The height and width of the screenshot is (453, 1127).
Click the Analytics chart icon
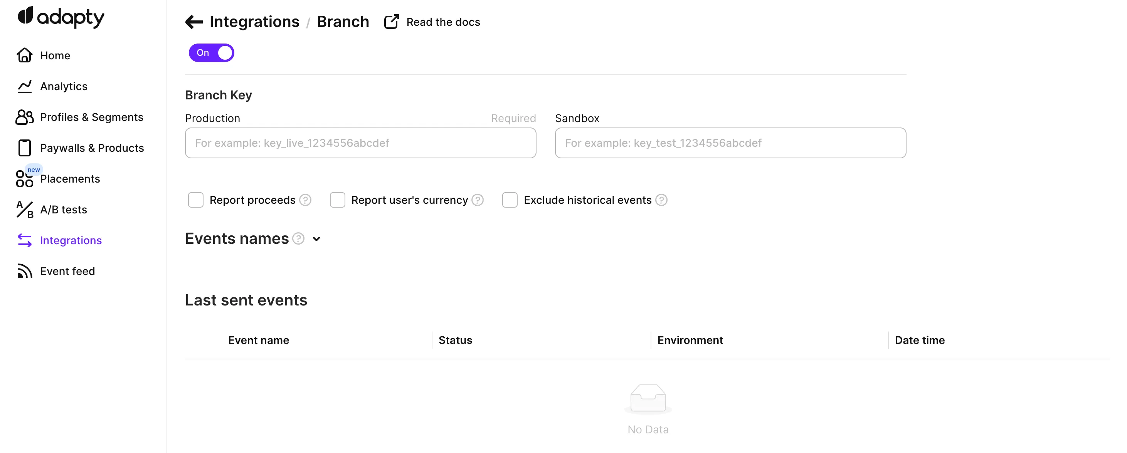[x=25, y=87]
